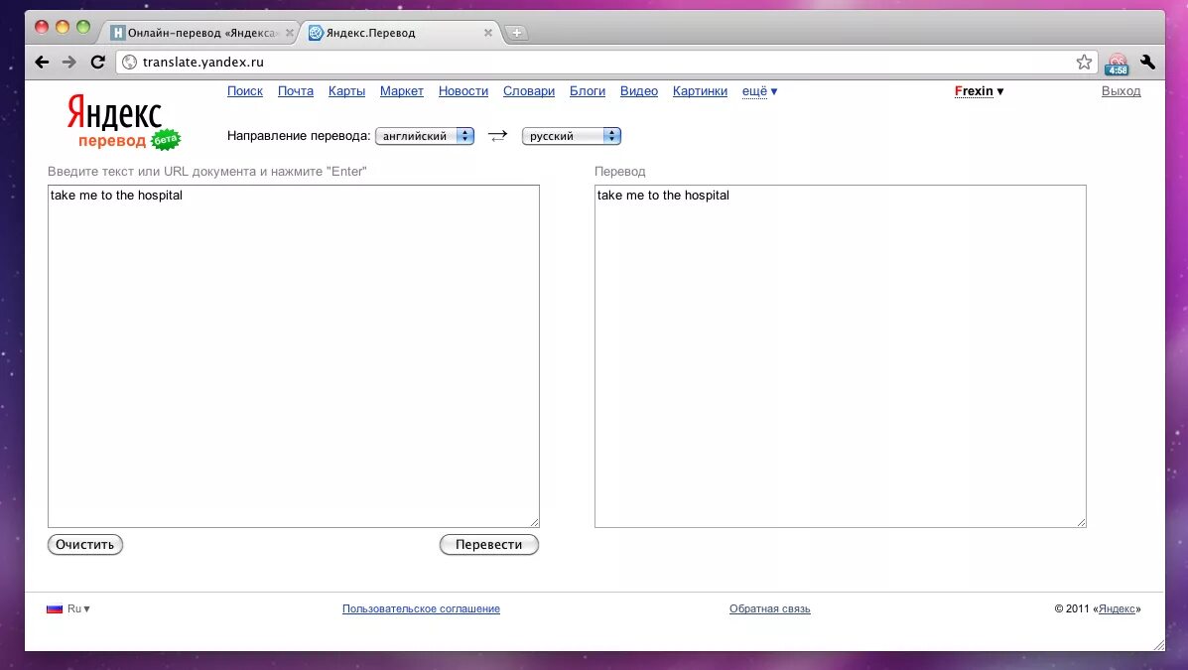Bookmark the page with the star icon
This screenshot has height=670, width=1188.
tap(1084, 63)
